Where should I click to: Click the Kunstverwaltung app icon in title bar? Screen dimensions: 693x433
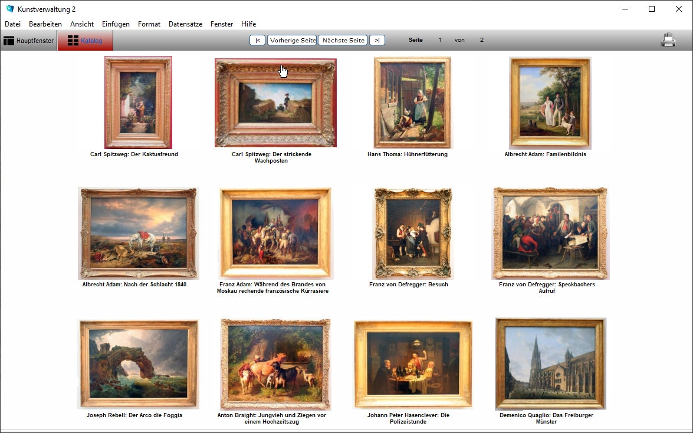pyautogui.click(x=9, y=9)
